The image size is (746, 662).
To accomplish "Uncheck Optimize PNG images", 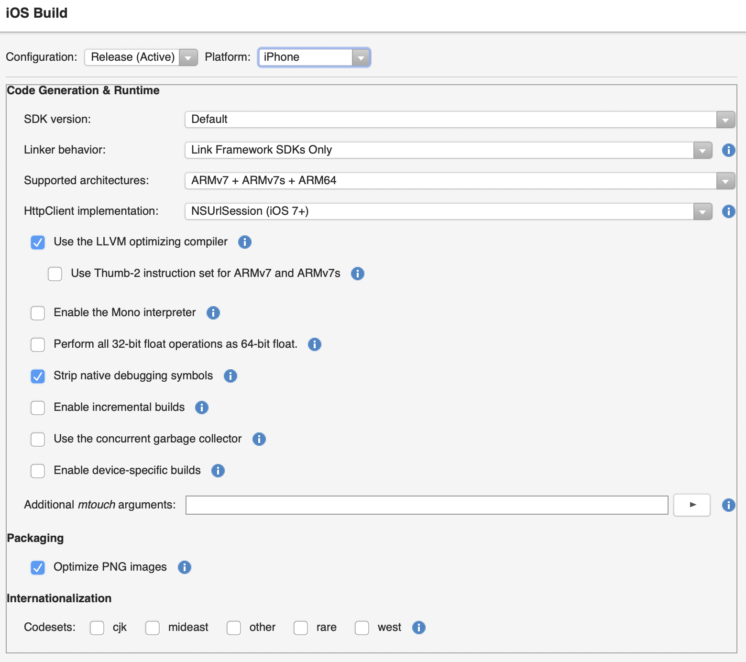I will [38, 568].
